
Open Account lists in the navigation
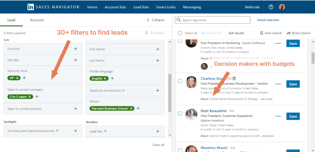point(115,7)
